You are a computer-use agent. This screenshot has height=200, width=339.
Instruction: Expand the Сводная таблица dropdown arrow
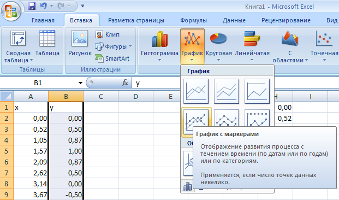(31, 60)
